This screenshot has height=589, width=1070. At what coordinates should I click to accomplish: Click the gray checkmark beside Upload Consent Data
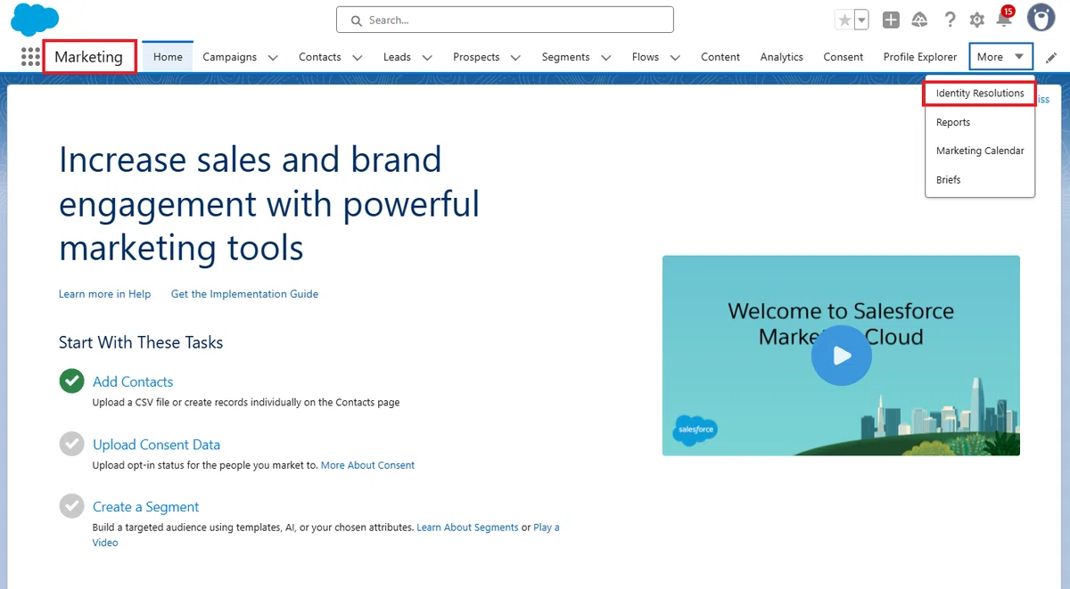pos(71,444)
